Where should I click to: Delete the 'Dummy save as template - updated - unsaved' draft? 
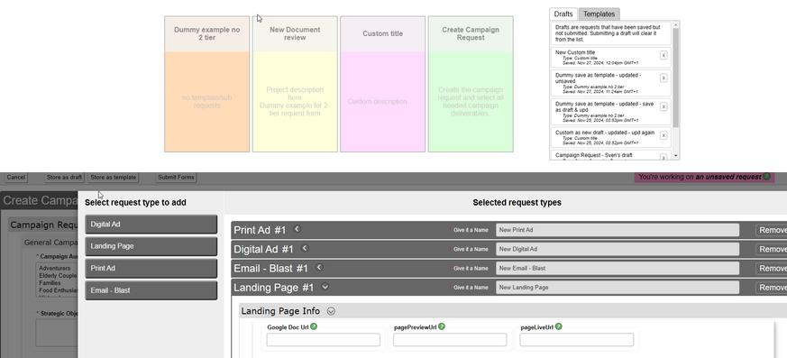[663, 78]
